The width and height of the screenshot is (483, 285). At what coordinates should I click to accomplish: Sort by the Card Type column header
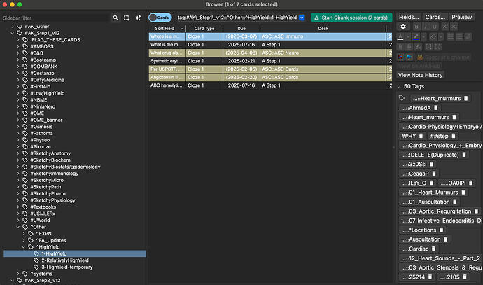[204, 28]
